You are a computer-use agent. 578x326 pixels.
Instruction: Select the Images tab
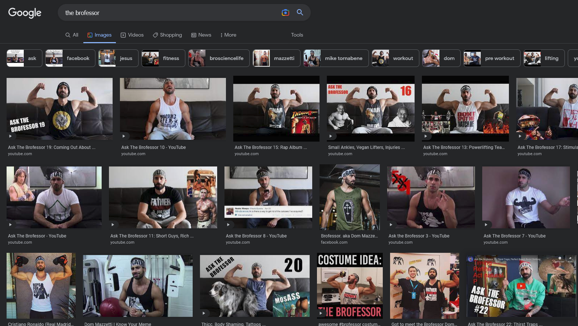[x=99, y=35]
